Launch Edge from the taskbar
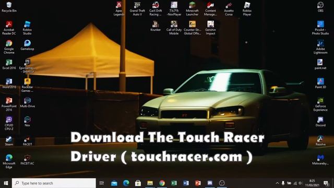Viewport: 334px width, 188px height. point(126,183)
